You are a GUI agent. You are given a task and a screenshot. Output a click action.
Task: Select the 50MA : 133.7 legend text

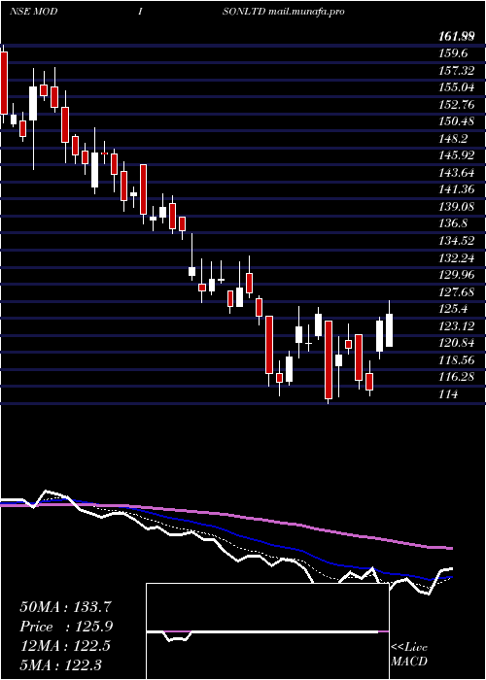[x=63, y=607]
